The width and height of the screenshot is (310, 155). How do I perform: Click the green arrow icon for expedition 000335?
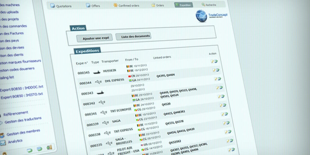pos(228,123)
